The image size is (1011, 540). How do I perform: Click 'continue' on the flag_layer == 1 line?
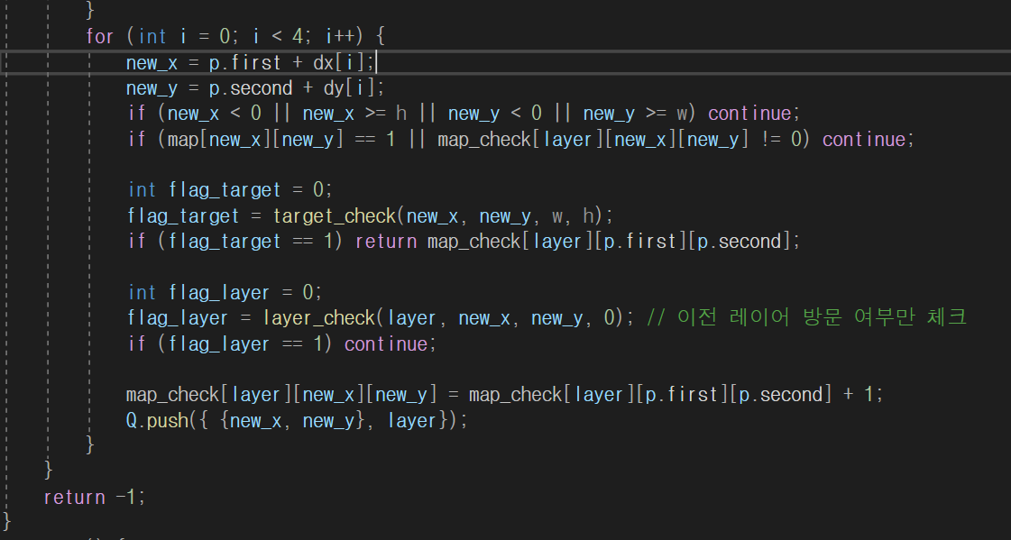pyautogui.click(x=386, y=344)
